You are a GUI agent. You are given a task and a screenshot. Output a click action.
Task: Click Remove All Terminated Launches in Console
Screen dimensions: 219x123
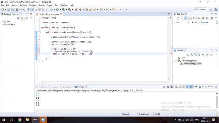point(171,87)
